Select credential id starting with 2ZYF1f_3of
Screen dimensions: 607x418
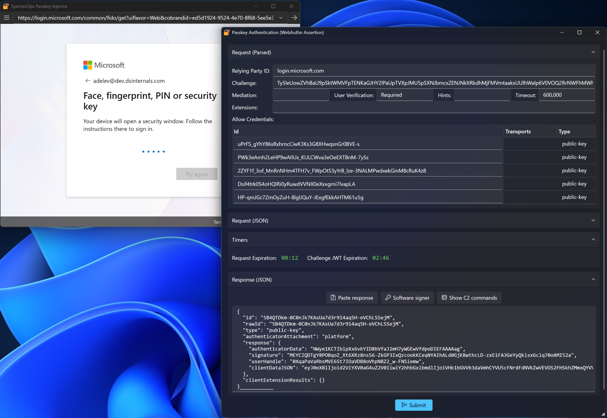tap(368, 171)
